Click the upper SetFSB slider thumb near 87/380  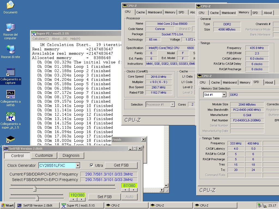pos(35,189)
